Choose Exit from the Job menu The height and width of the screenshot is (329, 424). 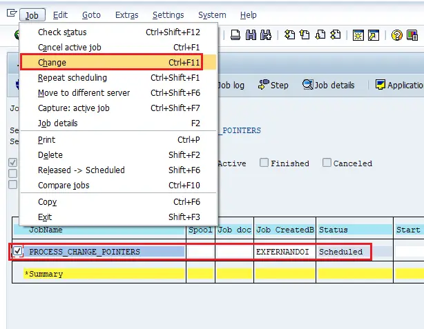click(x=119, y=217)
